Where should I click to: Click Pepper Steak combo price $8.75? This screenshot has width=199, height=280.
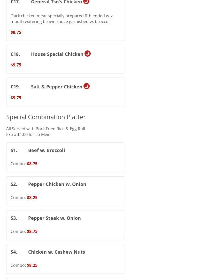[x=32, y=232]
